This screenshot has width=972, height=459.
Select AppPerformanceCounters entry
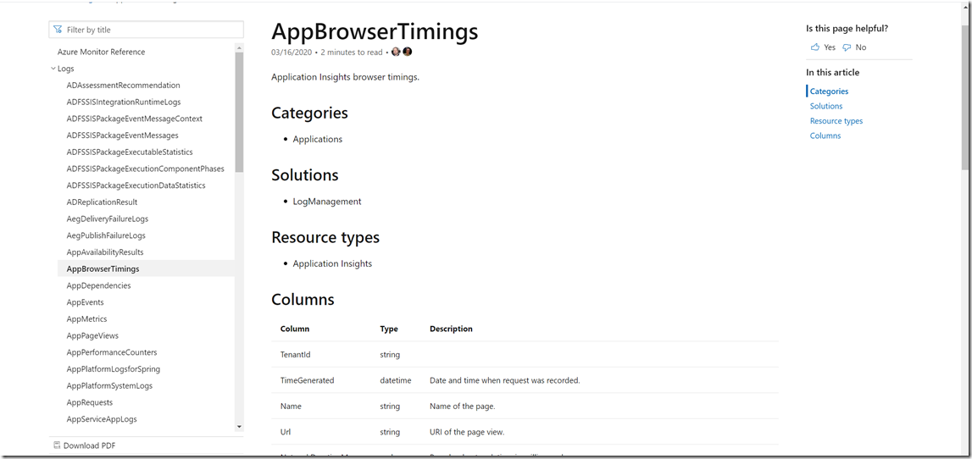tap(112, 353)
